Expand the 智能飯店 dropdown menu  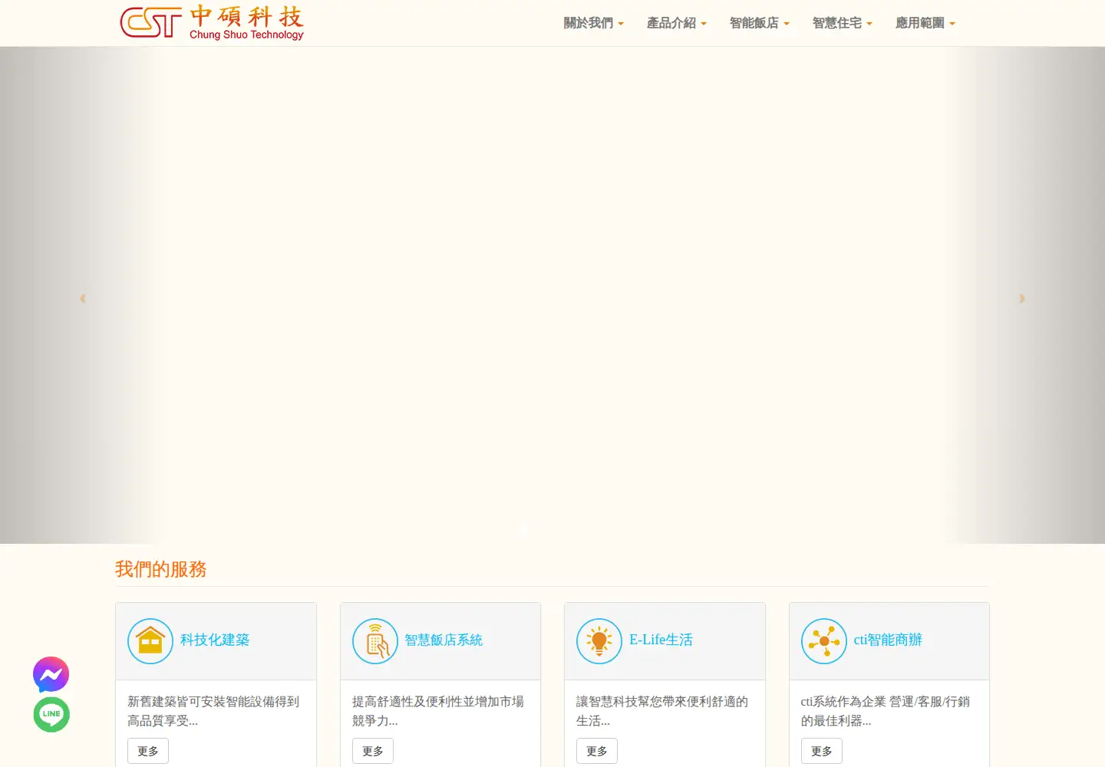click(x=760, y=23)
